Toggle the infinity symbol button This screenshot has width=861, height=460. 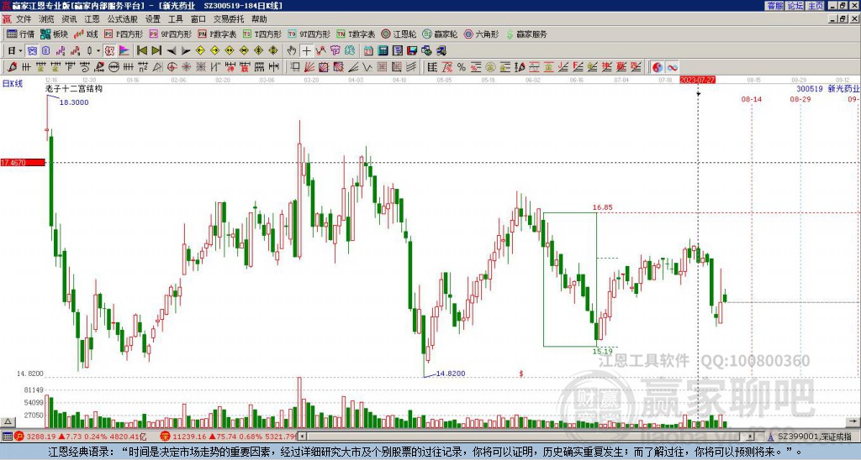tap(672, 67)
